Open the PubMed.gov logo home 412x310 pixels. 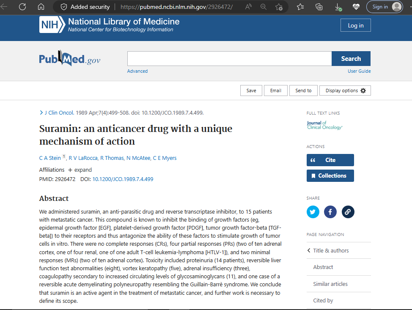click(70, 59)
